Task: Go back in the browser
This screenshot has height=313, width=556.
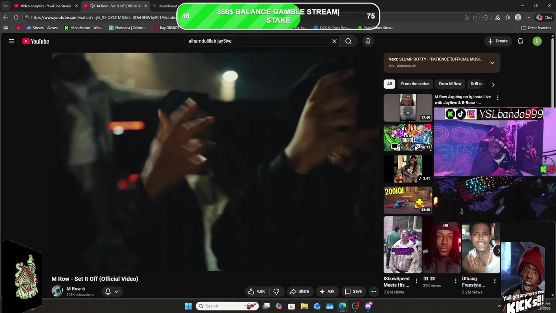Action: point(6,17)
